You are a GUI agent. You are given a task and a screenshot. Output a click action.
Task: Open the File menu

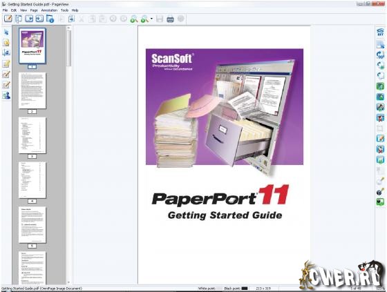point(5,10)
